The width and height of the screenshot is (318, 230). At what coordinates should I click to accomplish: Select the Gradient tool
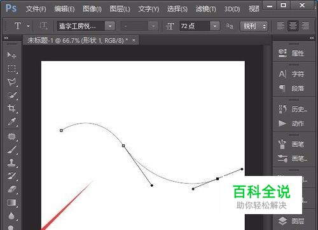[x=11, y=203]
